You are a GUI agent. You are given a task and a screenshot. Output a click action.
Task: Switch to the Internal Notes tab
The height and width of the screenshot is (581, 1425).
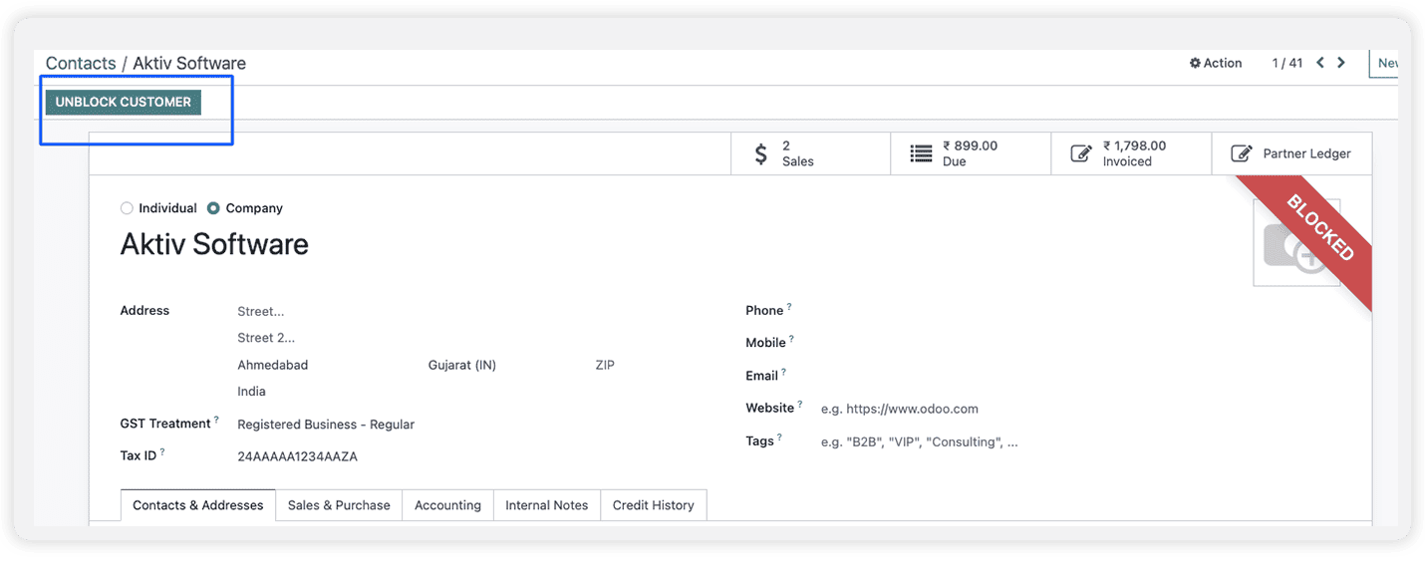(x=547, y=505)
